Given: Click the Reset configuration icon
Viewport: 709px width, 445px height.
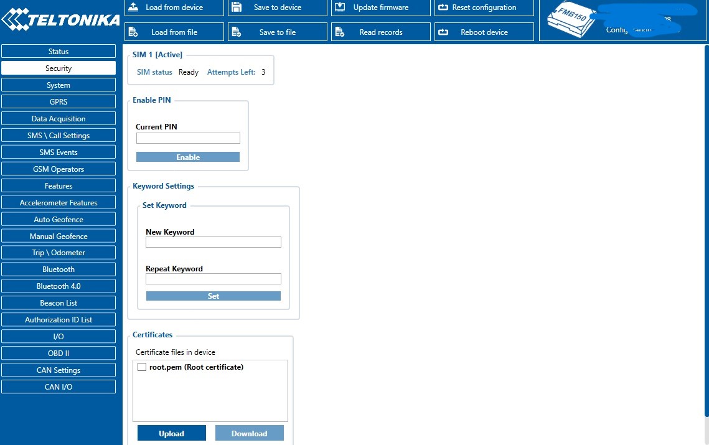Looking at the screenshot, I should [x=443, y=7].
